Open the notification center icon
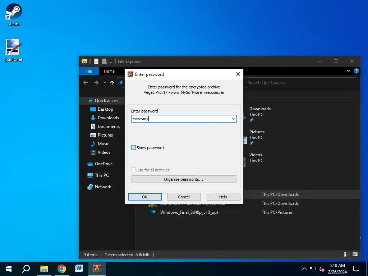Viewport: 368px width, 276px height. click(x=356, y=269)
